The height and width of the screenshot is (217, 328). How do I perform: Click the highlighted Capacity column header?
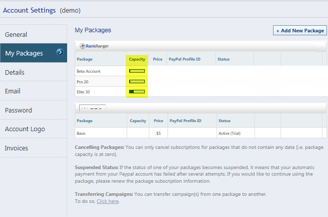(x=137, y=60)
